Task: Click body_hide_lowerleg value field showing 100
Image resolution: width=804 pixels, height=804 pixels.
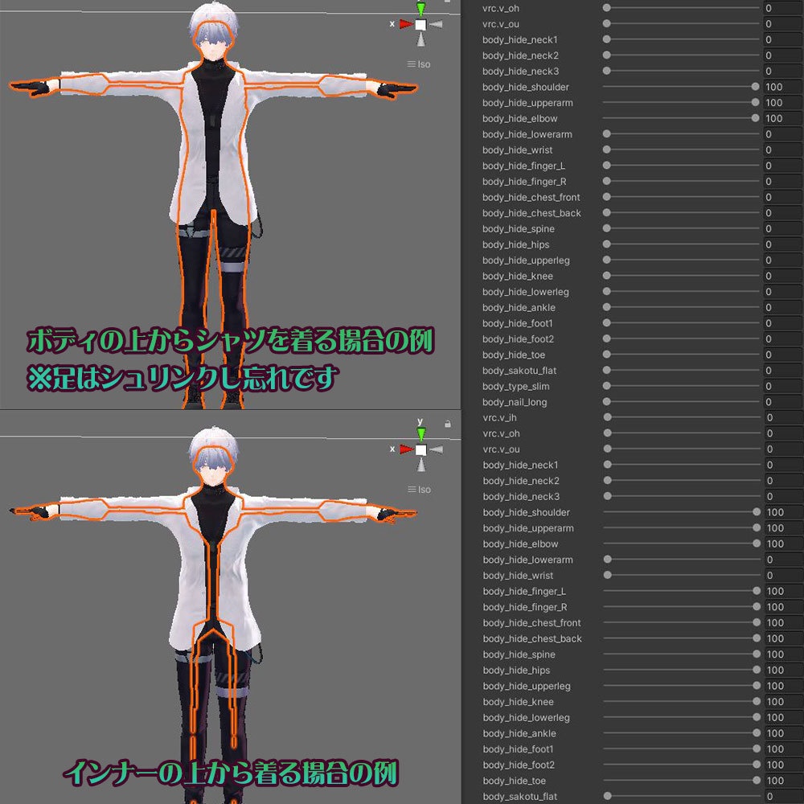Action: pyautogui.click(x=783, y=717)
